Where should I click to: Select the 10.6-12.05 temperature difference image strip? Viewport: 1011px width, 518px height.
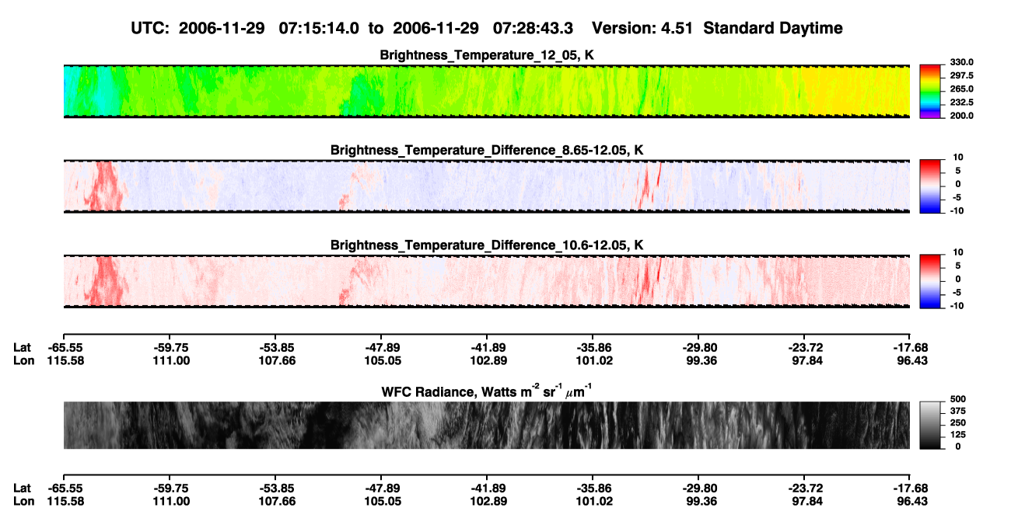tap(486, 280)
